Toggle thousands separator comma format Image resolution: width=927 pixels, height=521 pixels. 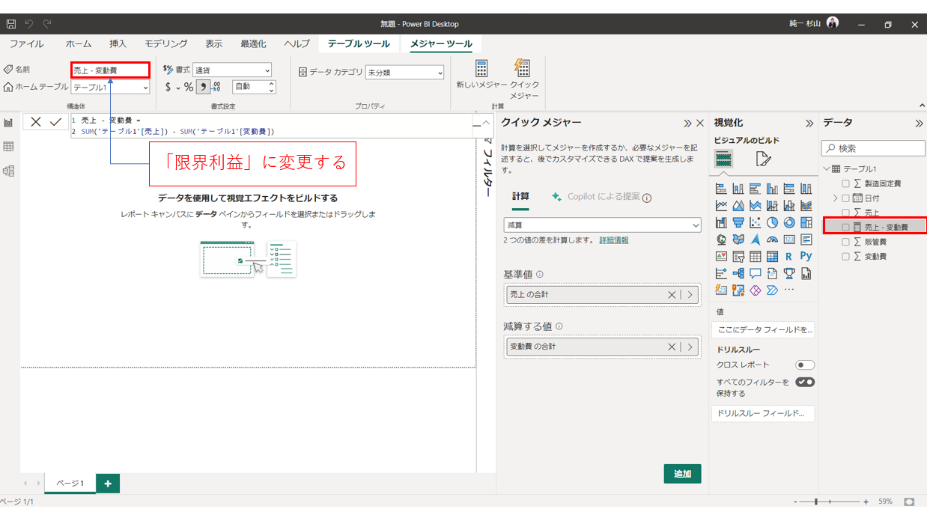[204, 87]
